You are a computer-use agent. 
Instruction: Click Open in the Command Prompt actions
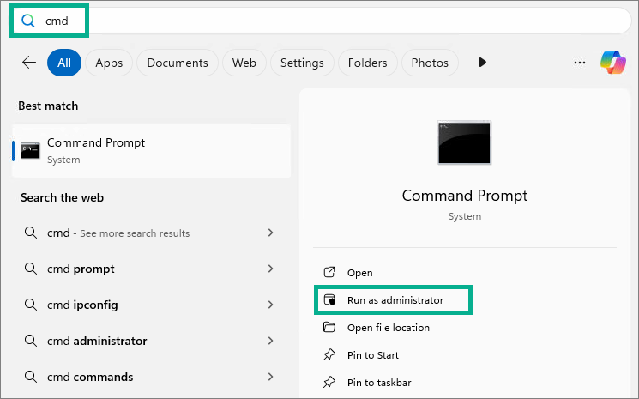360,273
